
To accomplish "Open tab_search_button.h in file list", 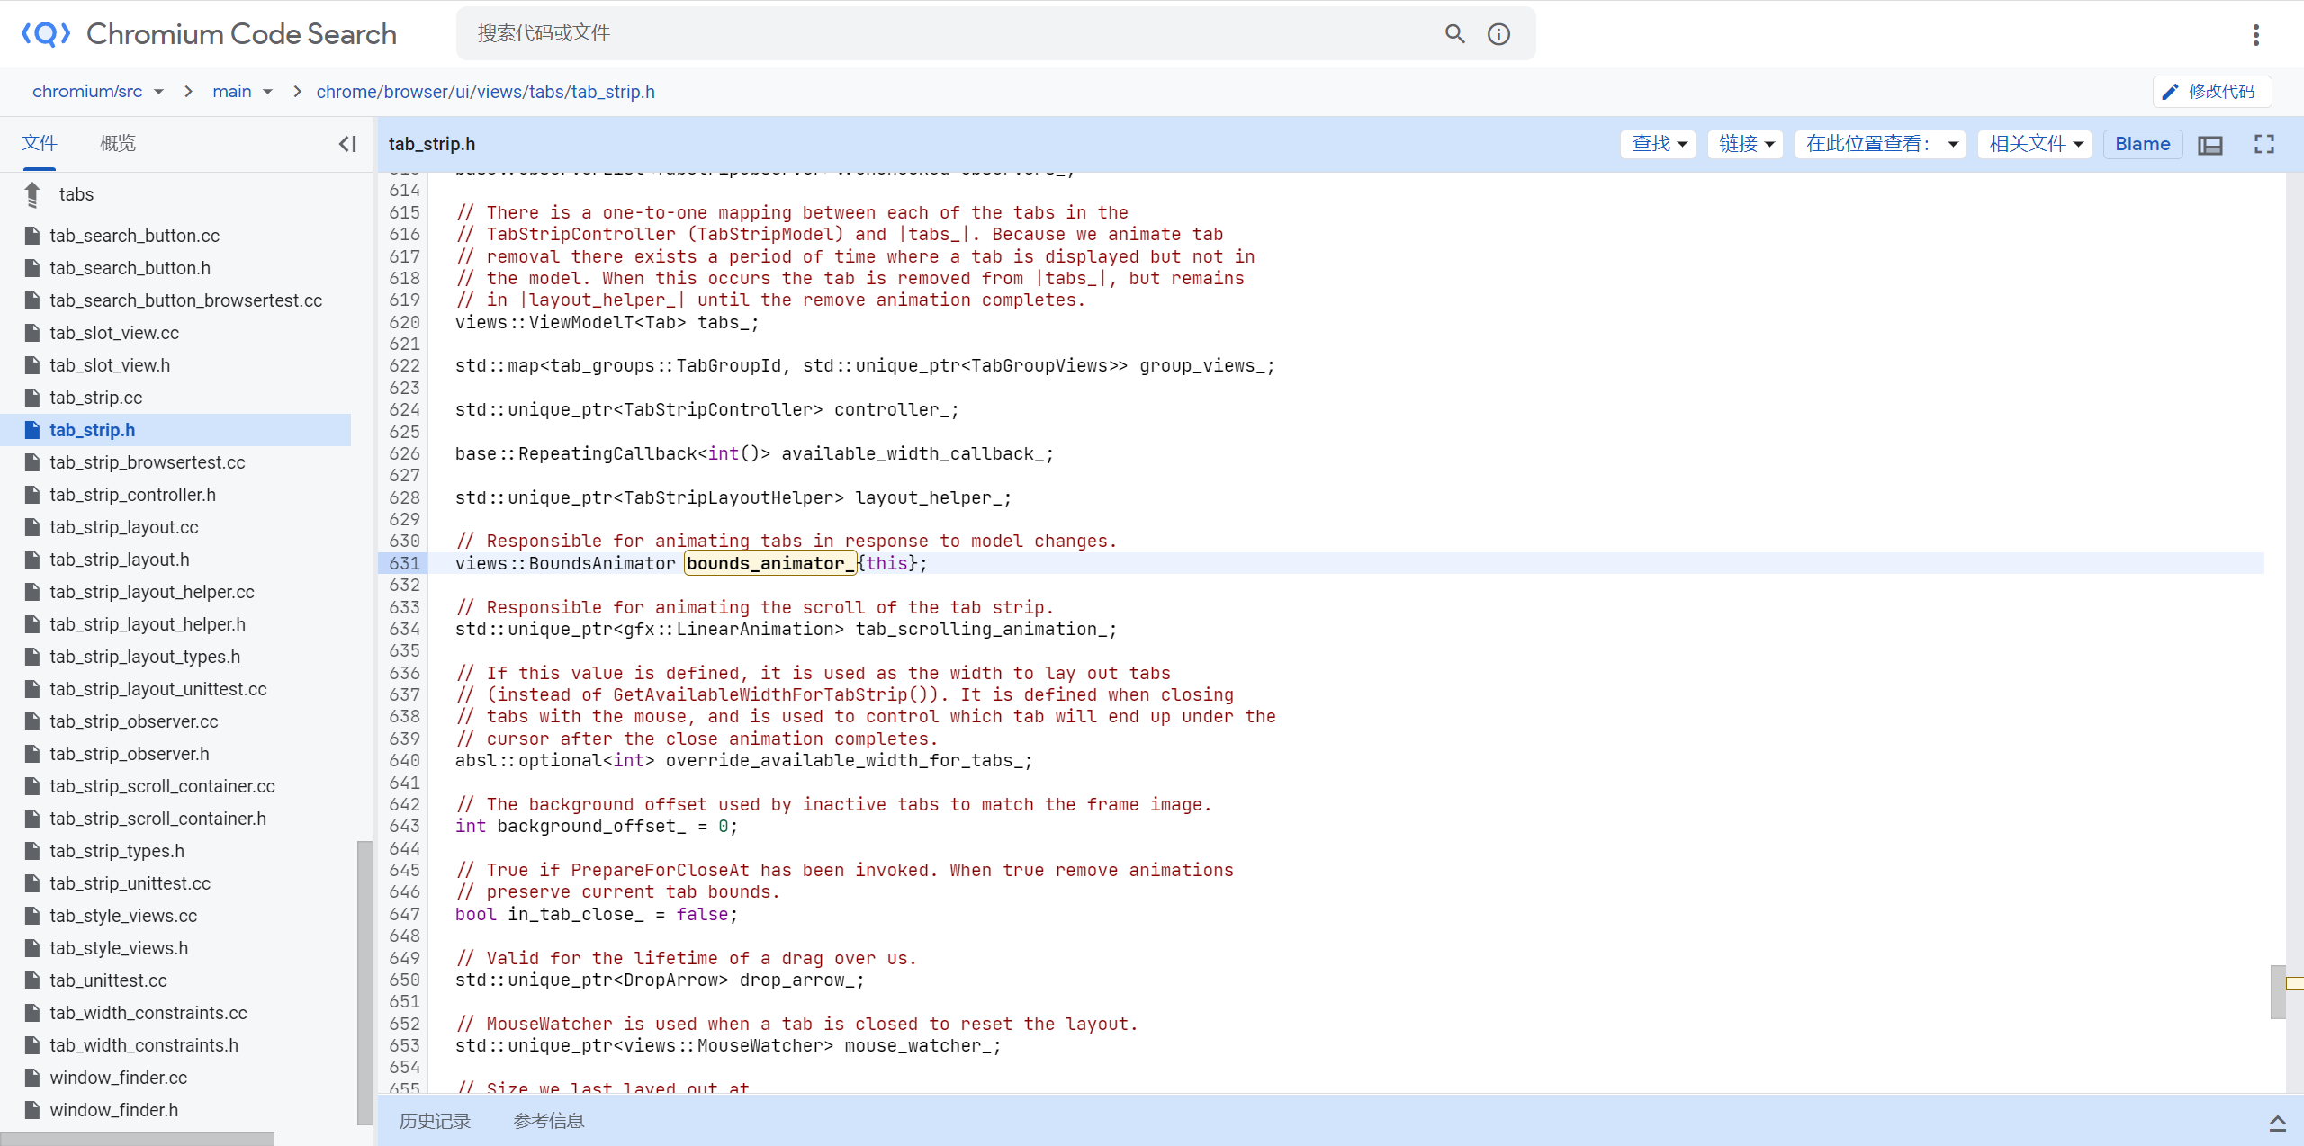I will point(130,268).
